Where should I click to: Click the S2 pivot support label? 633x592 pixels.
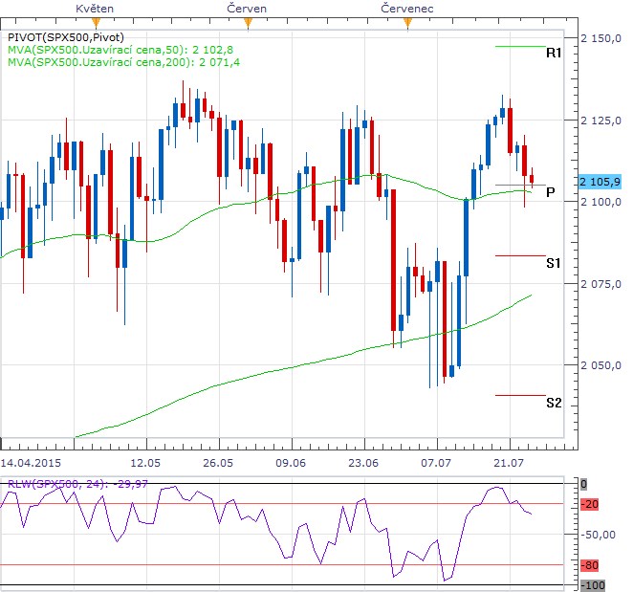(x=554, y=403)
